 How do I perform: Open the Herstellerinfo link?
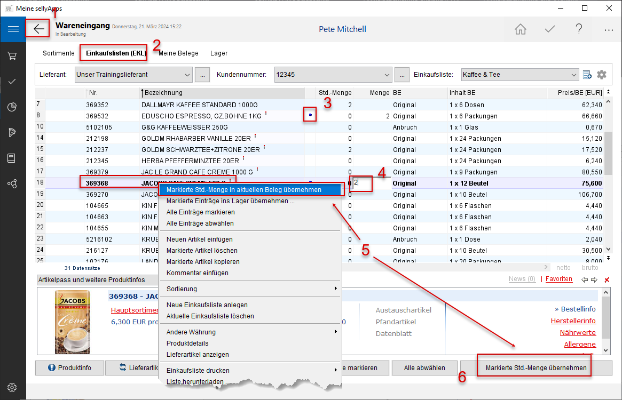(x=573, y=321)
